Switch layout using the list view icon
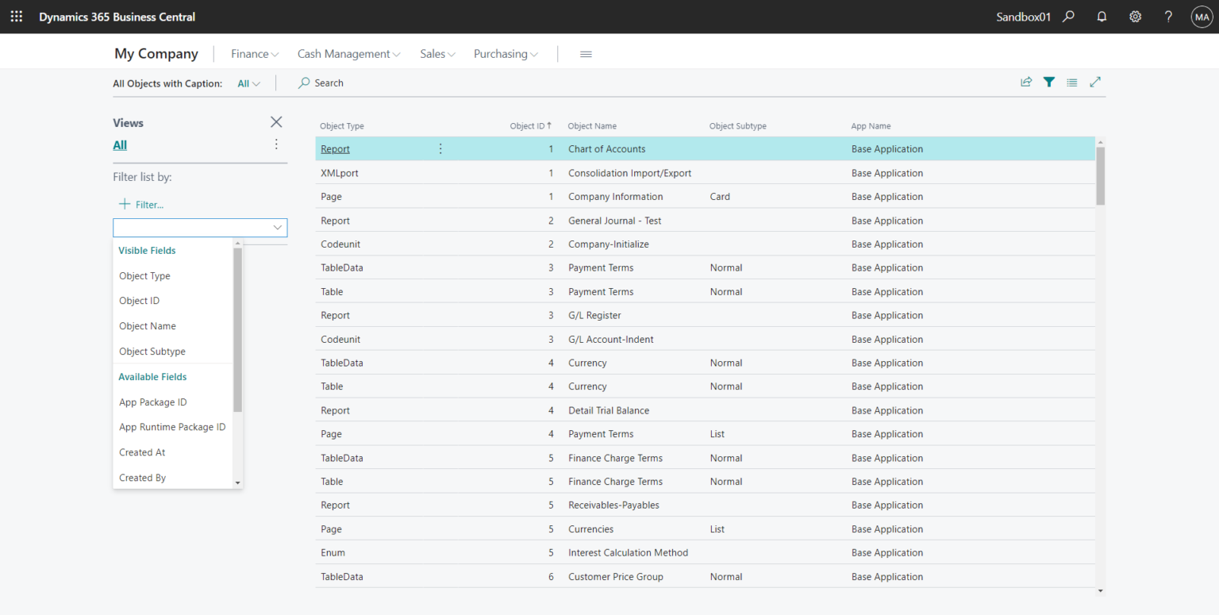The image size is (1219, 615). 1071,82
